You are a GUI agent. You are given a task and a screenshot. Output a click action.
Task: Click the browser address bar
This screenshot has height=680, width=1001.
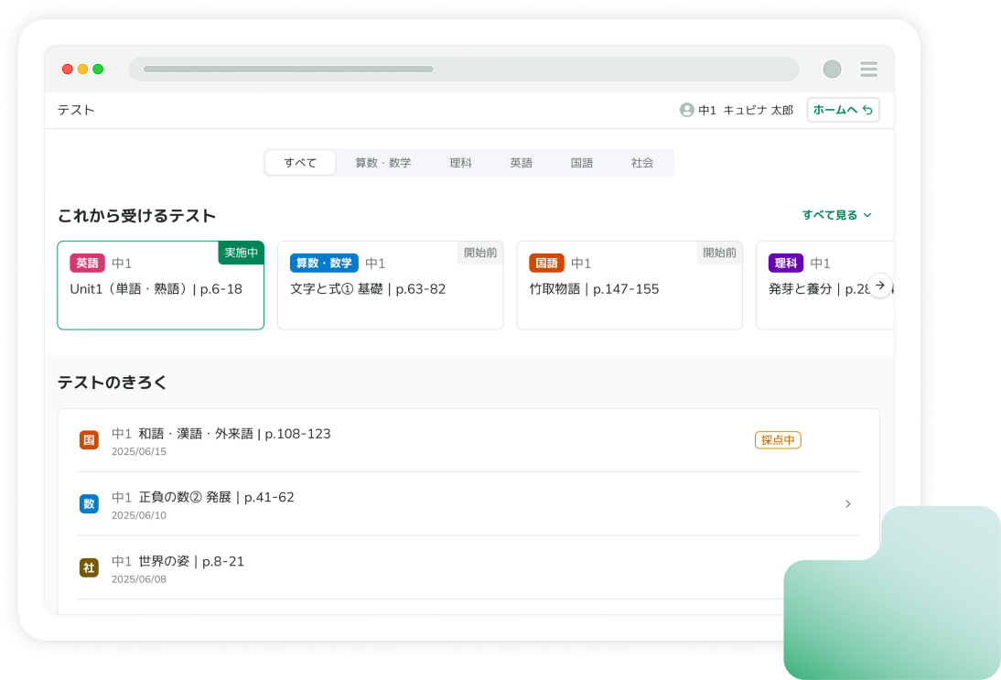point(464,69)
